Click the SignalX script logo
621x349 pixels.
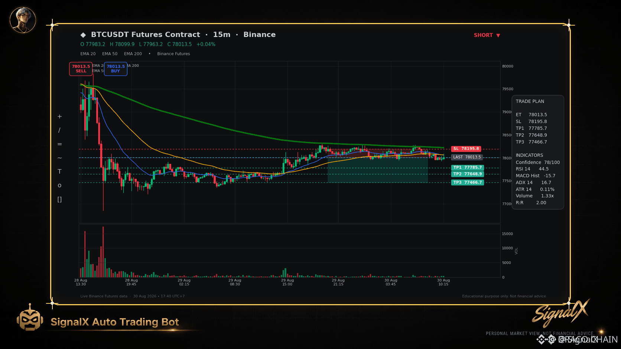click(561, 313)
